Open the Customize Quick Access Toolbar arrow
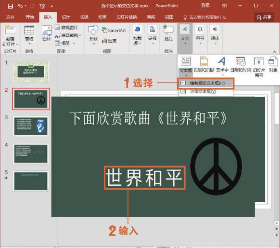The width and height of the screenshot is (280, 248). click(x=52, y=6)
